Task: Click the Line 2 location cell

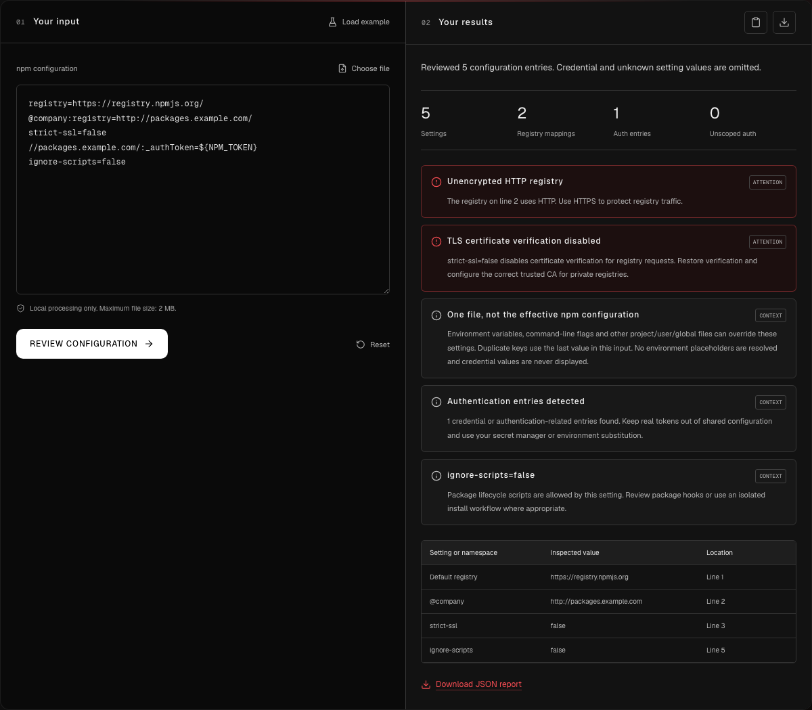Action: (x=715, y=602)
